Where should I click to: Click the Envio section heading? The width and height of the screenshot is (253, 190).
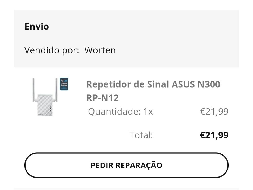tap(37, 27)
